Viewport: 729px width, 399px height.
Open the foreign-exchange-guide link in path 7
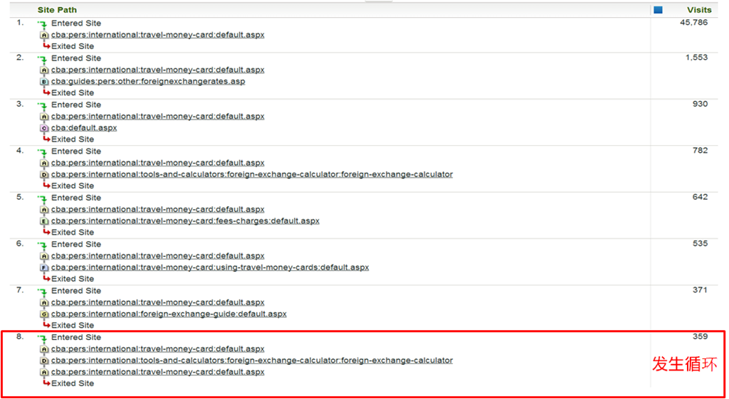(x=169, y=314)
